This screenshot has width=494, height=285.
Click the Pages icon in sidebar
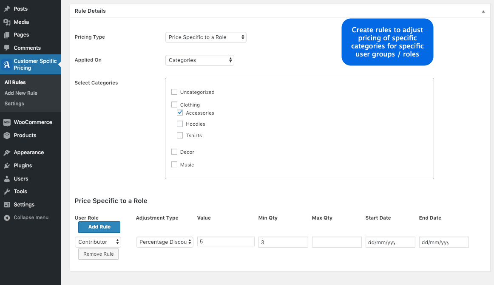coord(6,35)
